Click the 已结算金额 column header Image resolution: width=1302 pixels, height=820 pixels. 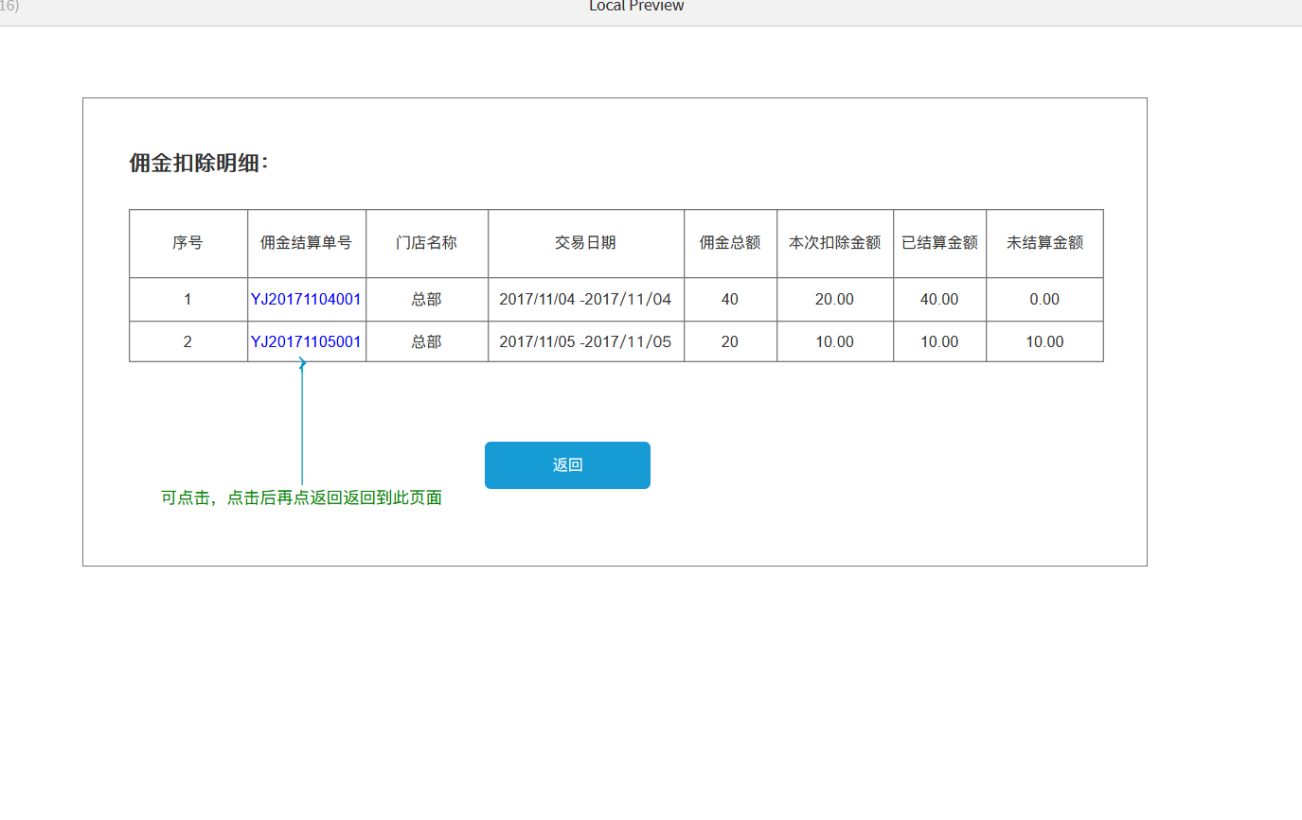[939, 242]
